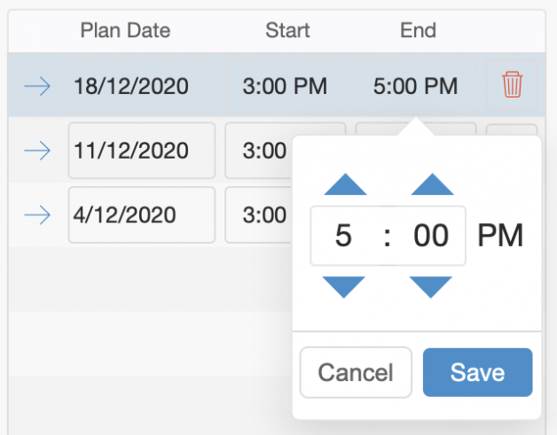Select the hour field showing 5
The height and width of the screenshot is (435, 557).
click(343, 236)
